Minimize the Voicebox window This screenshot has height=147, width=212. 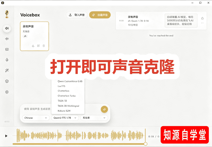click(x=192, y=3)
